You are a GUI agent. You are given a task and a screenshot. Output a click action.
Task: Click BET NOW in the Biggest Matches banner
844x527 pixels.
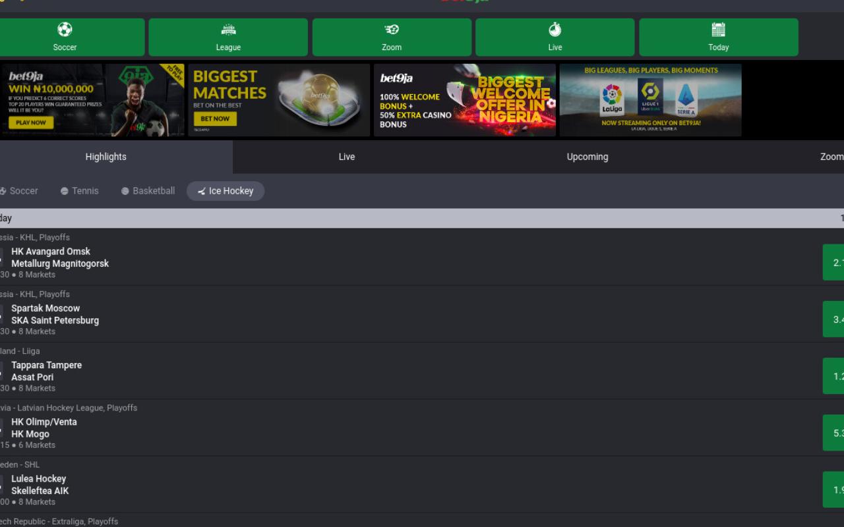coord(215,119)
